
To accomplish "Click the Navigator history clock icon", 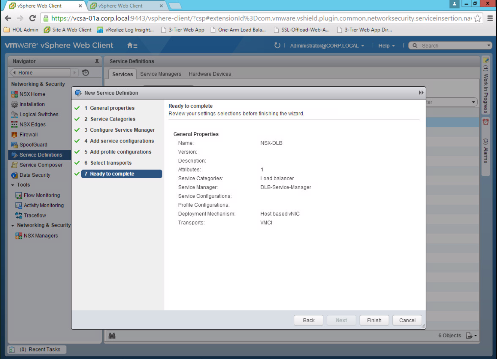I will (x=86, y=73).
